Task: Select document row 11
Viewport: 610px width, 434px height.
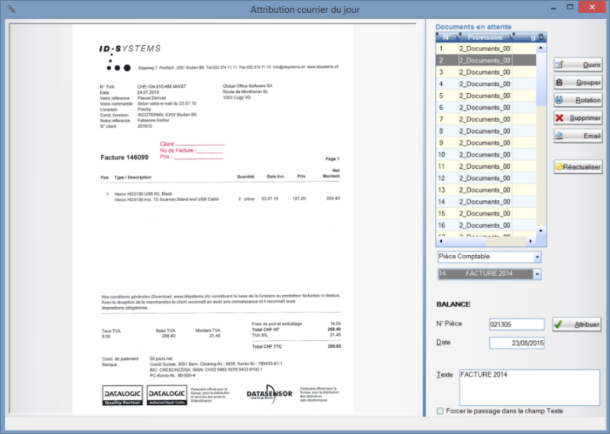Action: pyautogui.click(x=486, y=167)
